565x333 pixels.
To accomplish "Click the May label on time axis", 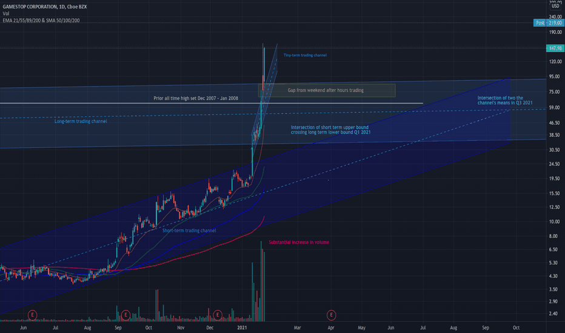I will (361, 328).
